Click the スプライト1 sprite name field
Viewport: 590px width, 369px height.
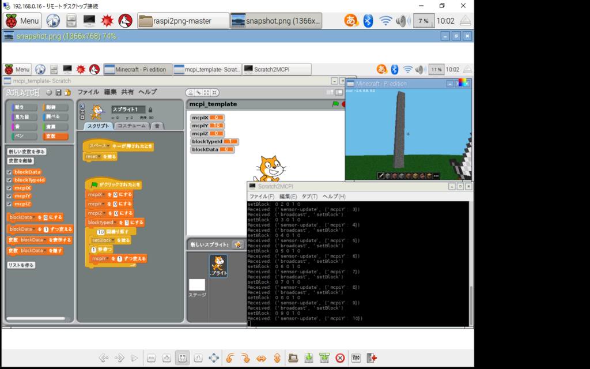128,109
